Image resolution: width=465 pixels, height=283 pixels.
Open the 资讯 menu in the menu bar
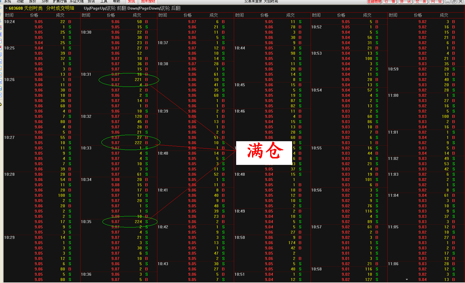tap(91, 1)
